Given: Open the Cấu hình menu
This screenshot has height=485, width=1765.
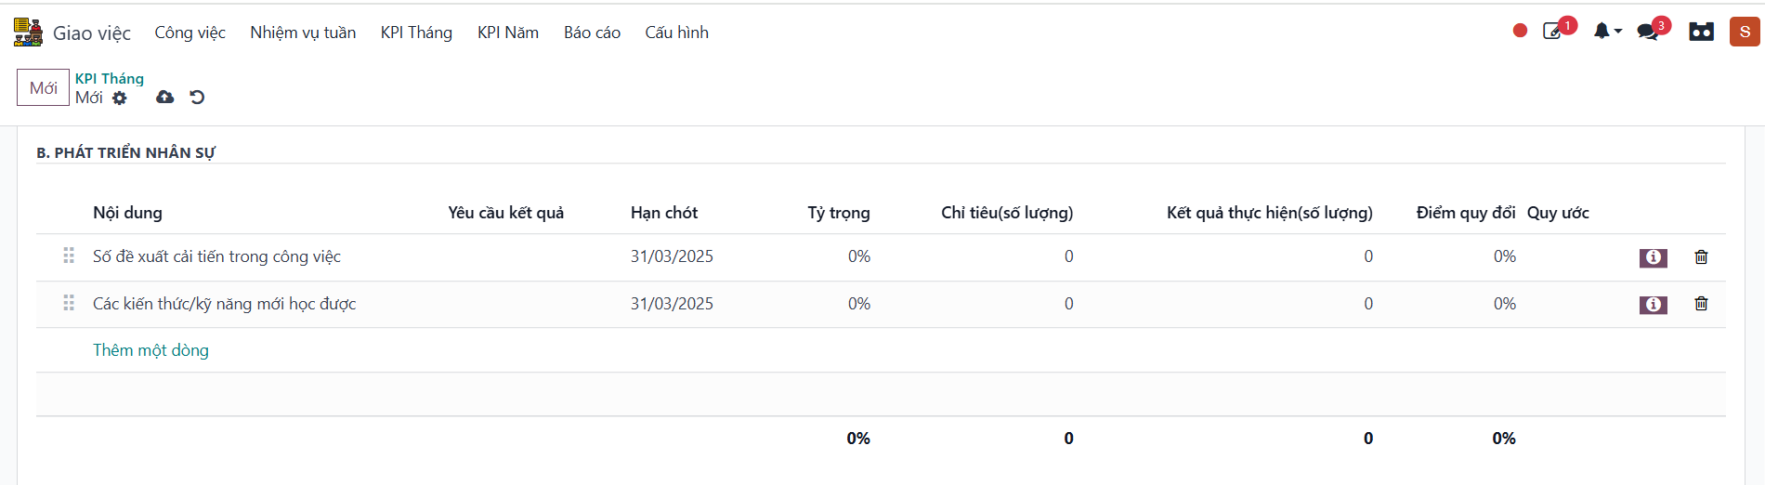Looking at the screenshot, I should 676,33.
